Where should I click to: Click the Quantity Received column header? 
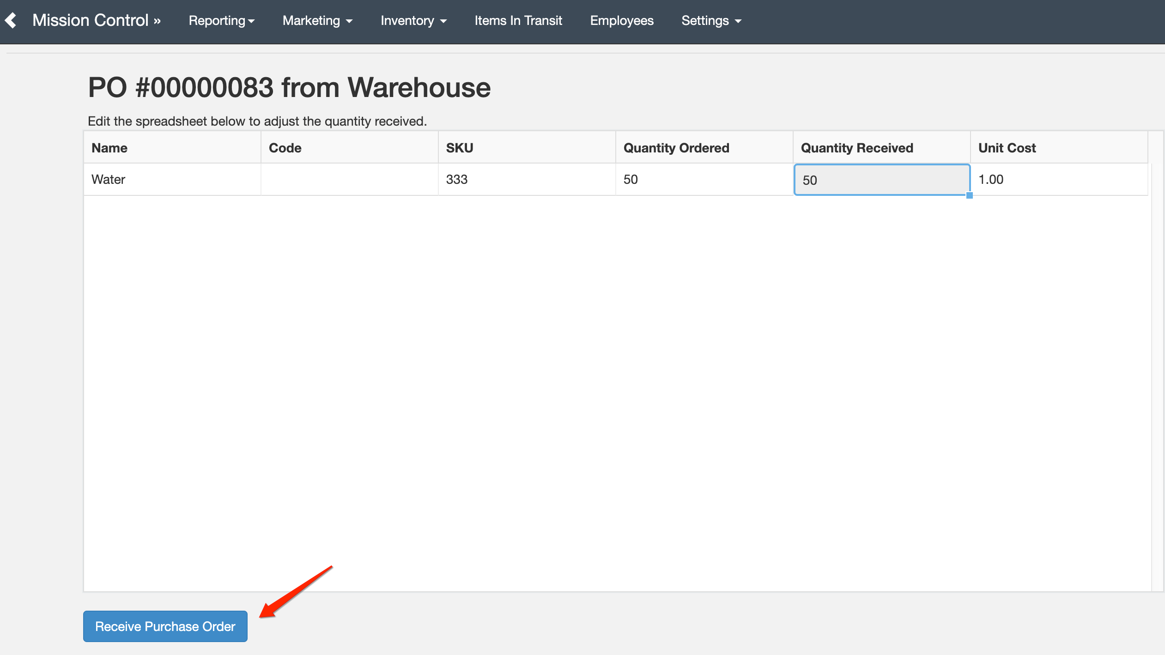point(882,147)
